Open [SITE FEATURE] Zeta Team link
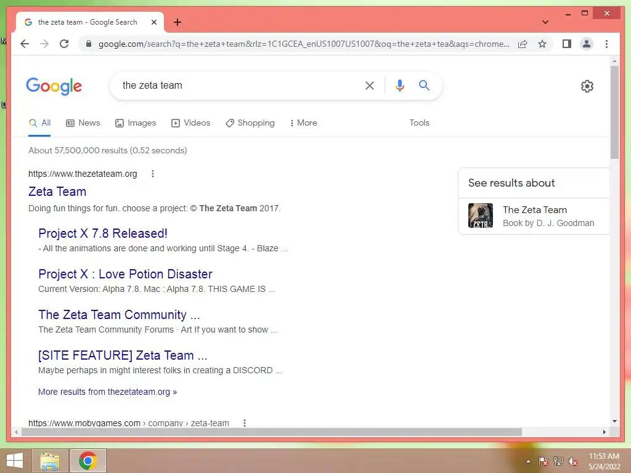 pos(123,355)
